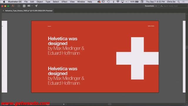
Task: Select lower "Helvetica was designed" bold heading
Action: point(63,71)
